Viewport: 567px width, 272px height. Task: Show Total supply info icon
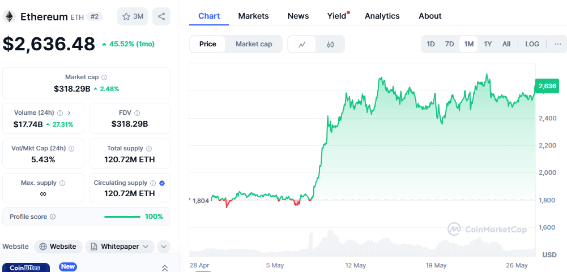click(149, 149)
